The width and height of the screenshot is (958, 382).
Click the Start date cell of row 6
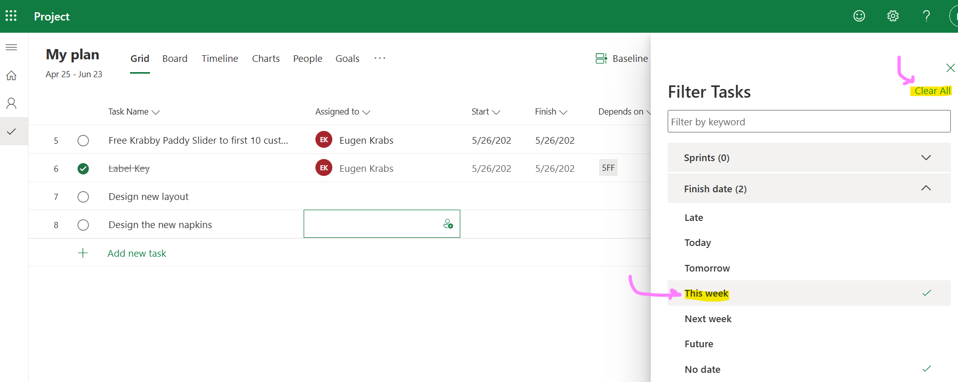click(492, 169)
